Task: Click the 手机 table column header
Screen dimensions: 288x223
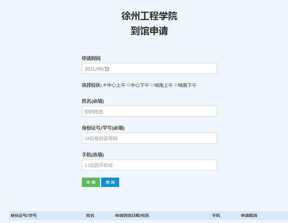Action: pyautogui.click(x=216, y=215)
